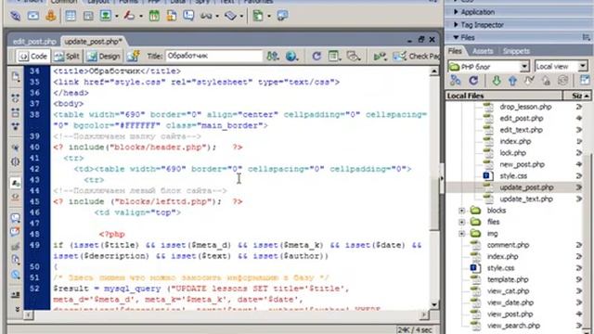
Task: Click the Validate Markup icon
Action: coord(380,57)
